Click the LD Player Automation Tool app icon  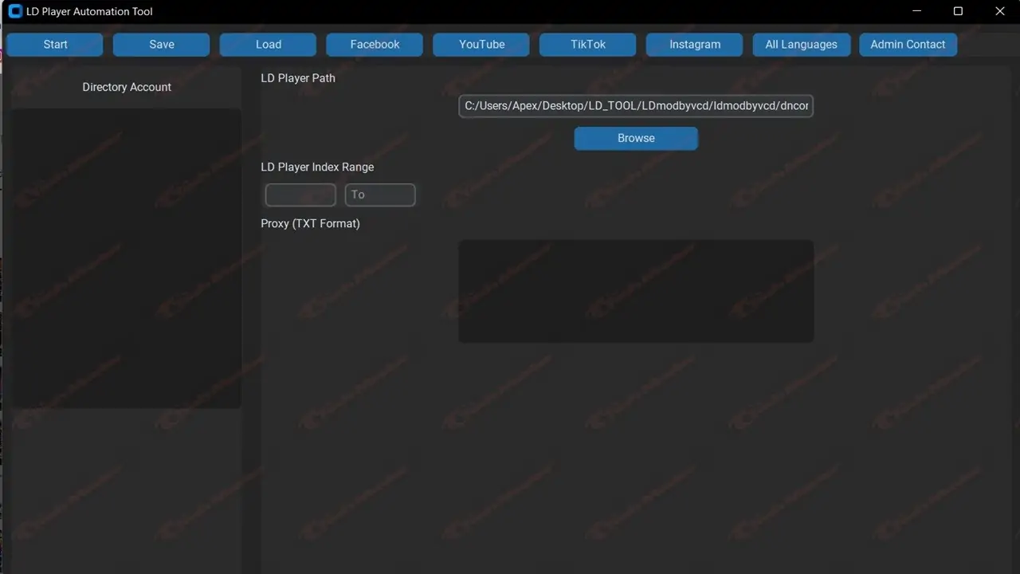pos(14,11)
